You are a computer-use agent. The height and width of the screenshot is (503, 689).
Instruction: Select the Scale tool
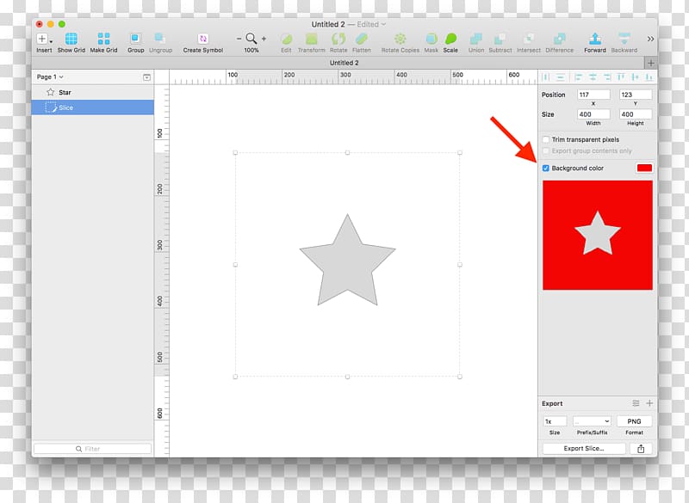(450, 39)
